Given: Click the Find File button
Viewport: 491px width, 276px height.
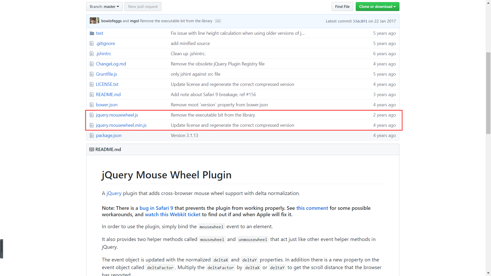Looking at the screenshot, I should tap(342, 7).
